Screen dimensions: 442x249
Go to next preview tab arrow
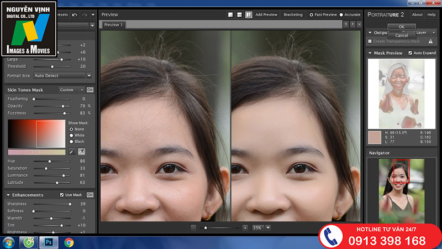[x=352, y=24]
